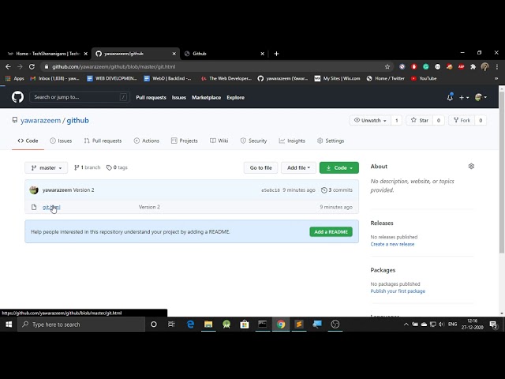Open the Add file dropdown
The width and height of the screenshot is (505, 379).
pos(298,167)
